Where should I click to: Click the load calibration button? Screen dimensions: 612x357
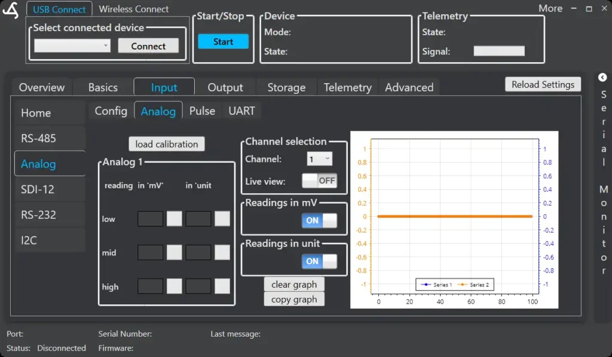(167, 144)
